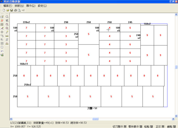Open the 顯示(D) menu
This screenshot has width=178, height=128.
tap(31, 6)
